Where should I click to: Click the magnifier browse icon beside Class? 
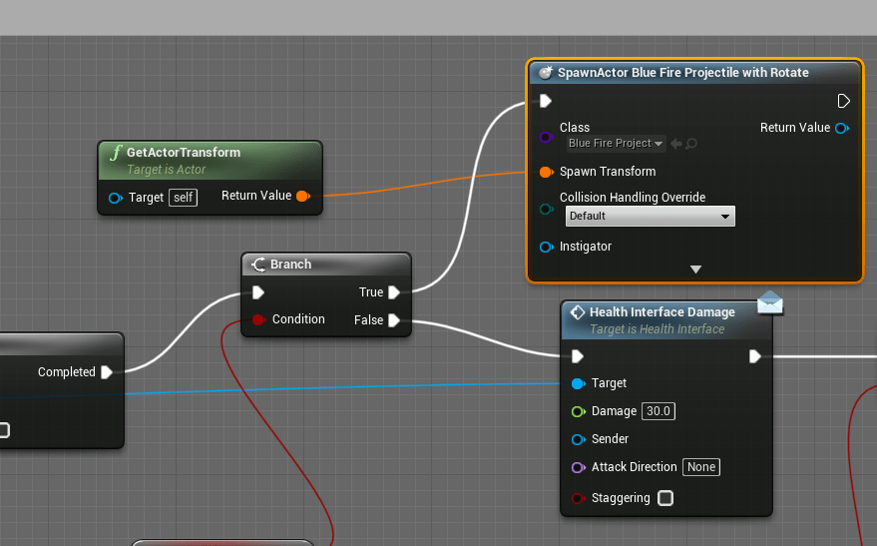click(x=691, y=144)
